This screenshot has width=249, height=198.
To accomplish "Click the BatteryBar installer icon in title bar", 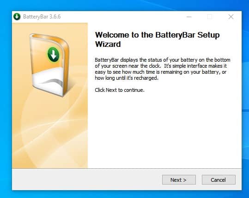I will 17,17.
